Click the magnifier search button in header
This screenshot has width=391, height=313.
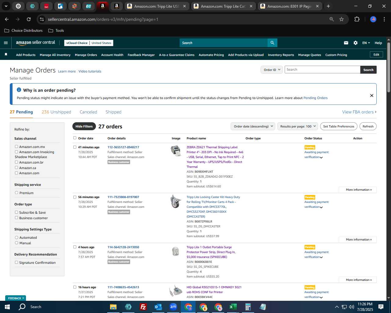pos(272,43)
